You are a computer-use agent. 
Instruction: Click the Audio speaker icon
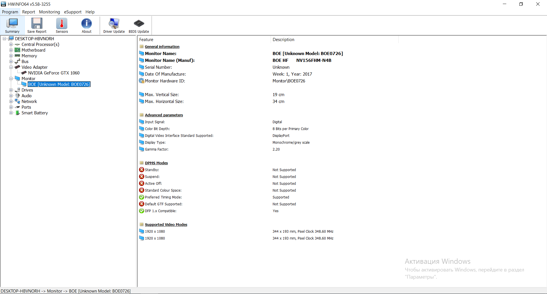tap(17, 96)
